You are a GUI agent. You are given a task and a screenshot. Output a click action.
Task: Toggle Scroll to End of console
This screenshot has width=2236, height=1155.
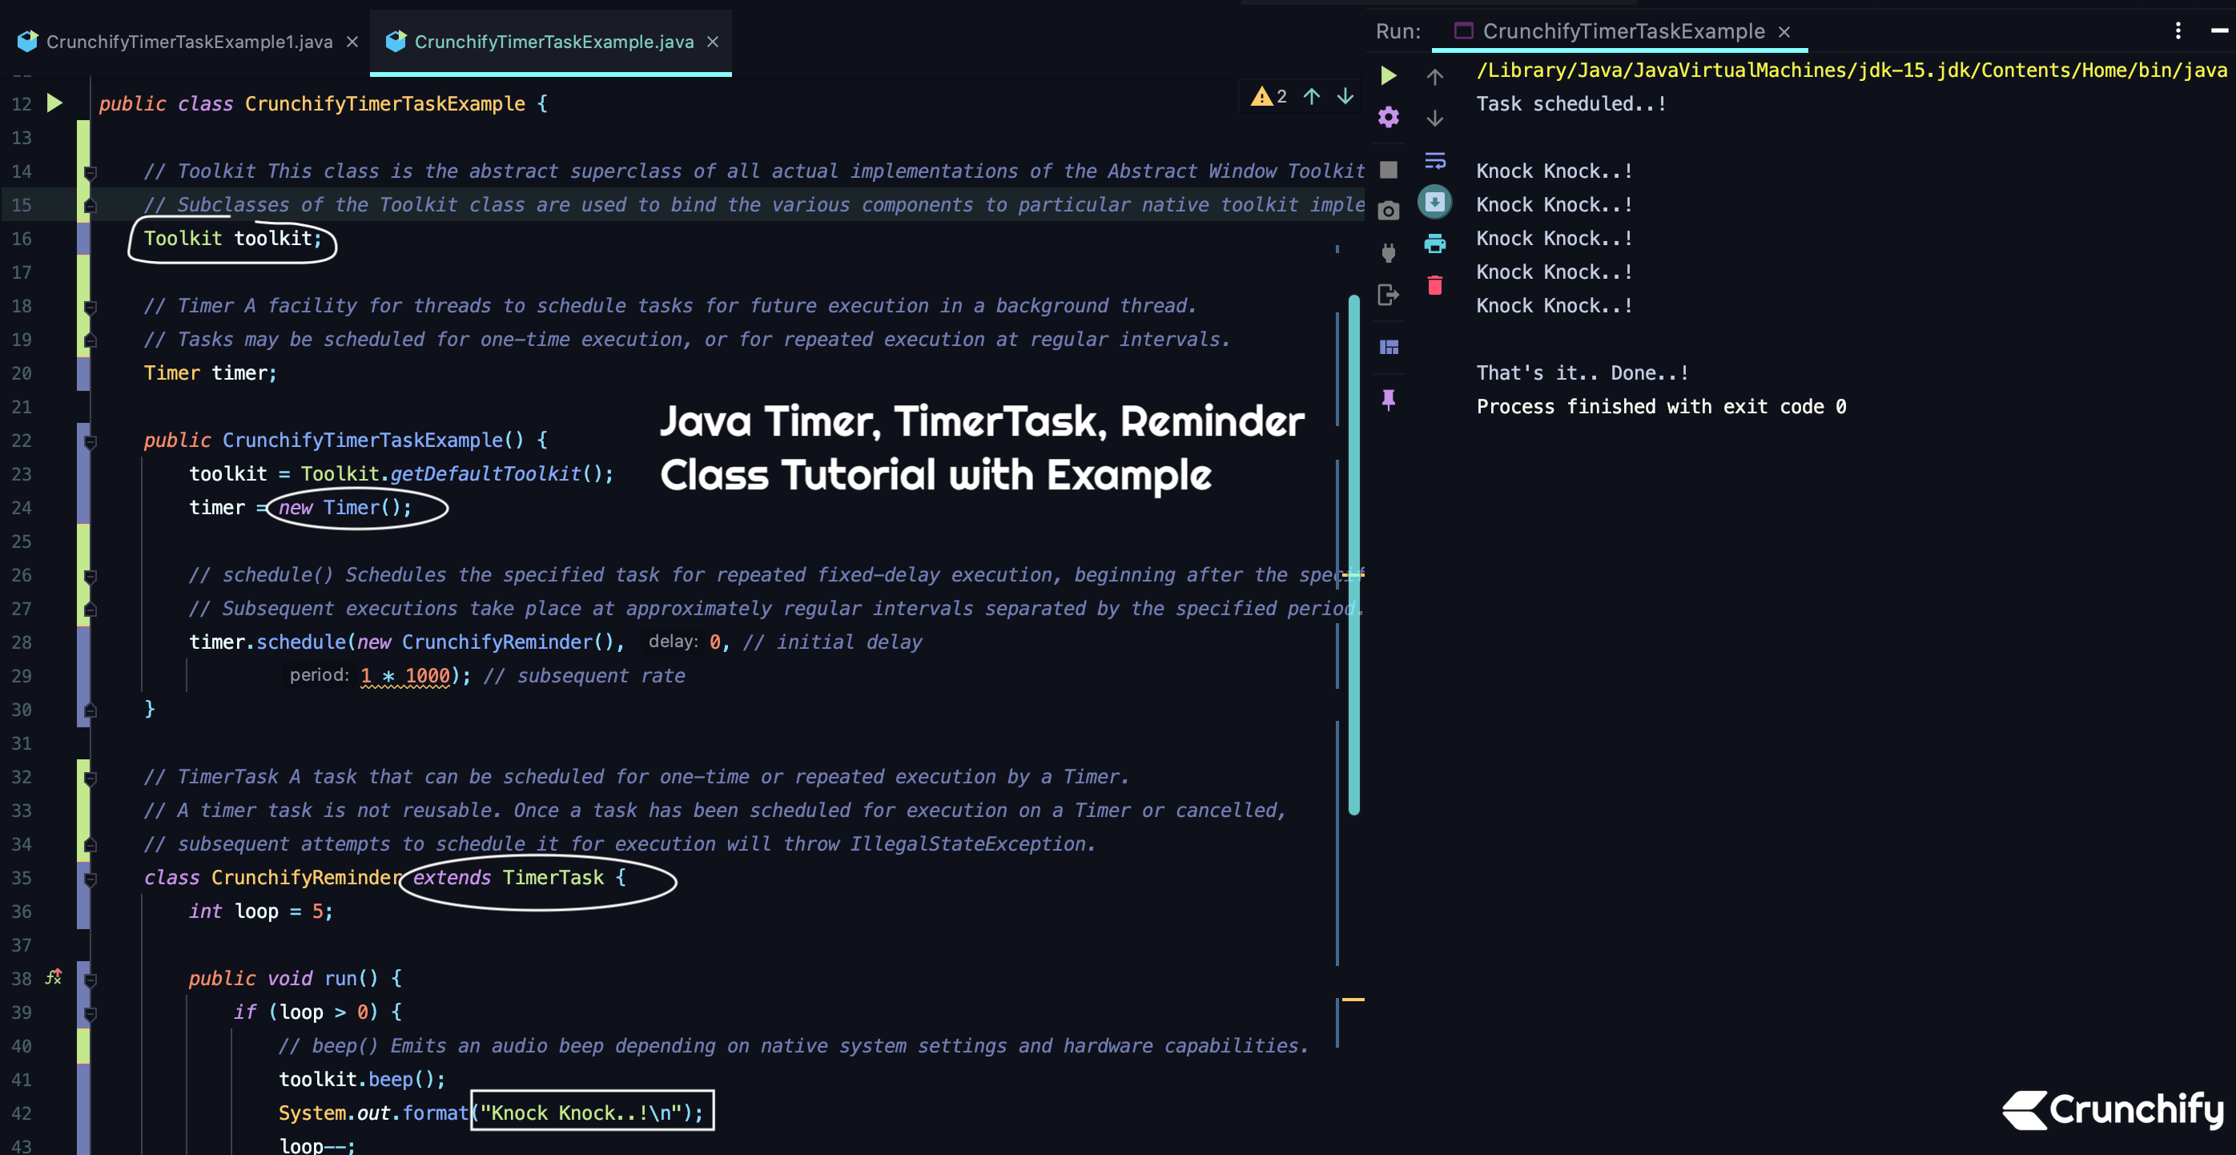(1434, 203)
